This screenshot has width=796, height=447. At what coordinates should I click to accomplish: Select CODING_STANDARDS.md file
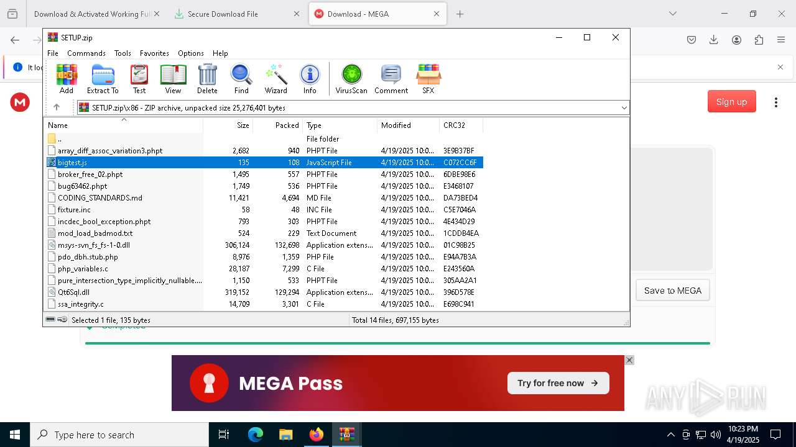click(x=264, y=198)
